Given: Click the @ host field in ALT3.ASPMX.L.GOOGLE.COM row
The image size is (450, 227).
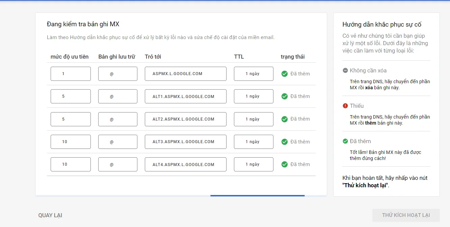Looking at the screenshot, I should pos(118,142).
